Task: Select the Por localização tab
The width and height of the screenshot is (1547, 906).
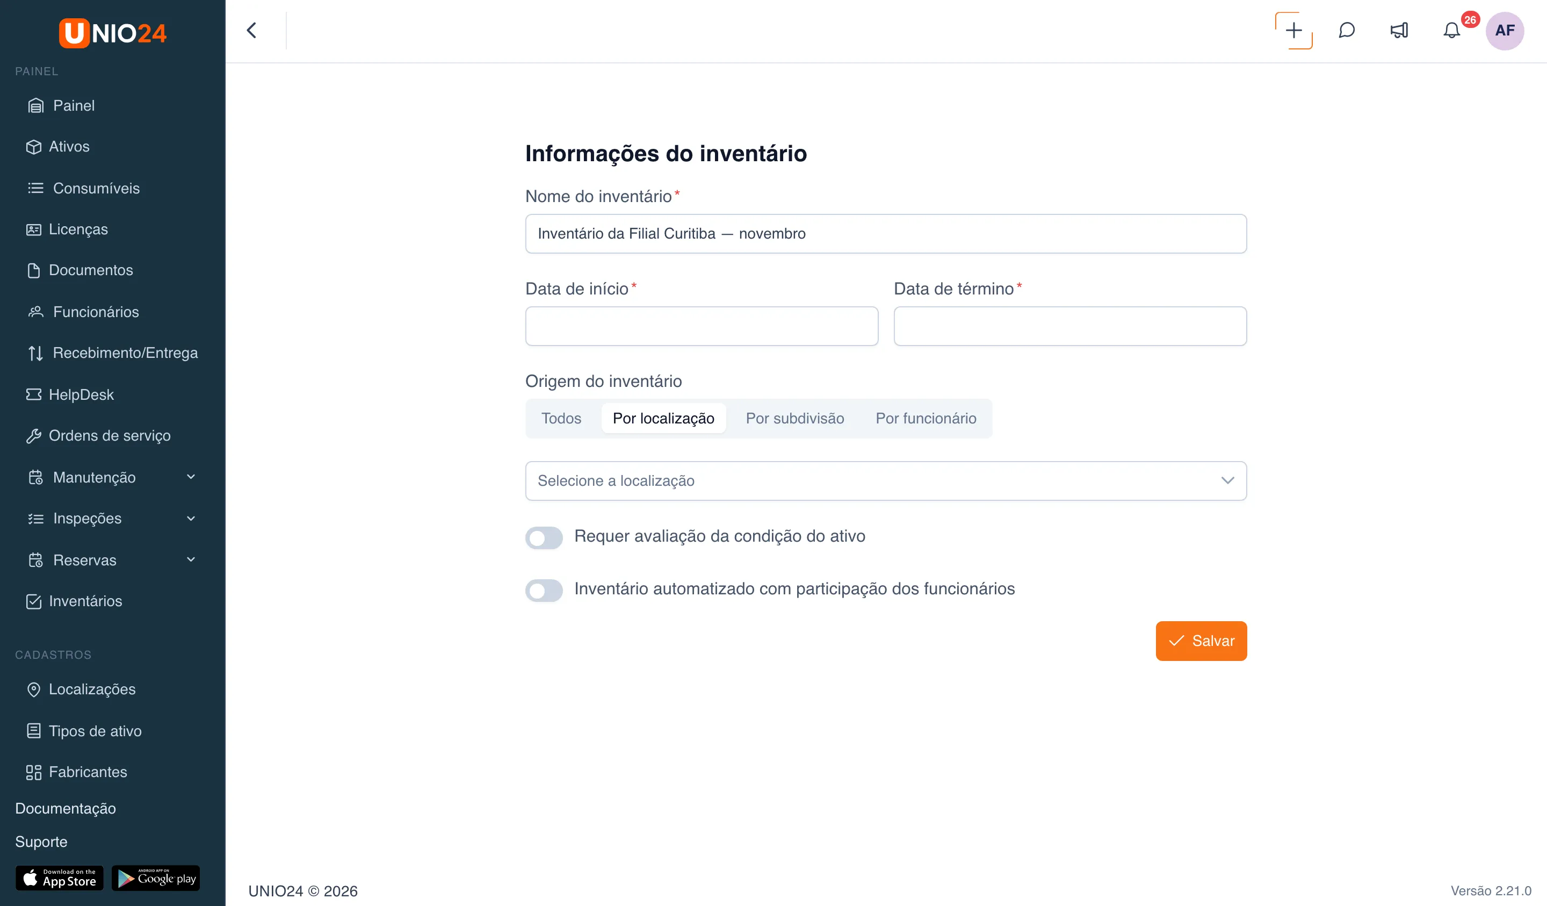Action: pyautogui.click(x=663, y=418)
